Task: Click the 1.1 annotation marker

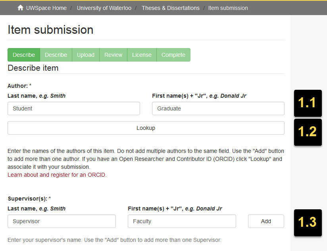Action: [x=308, y=103]
